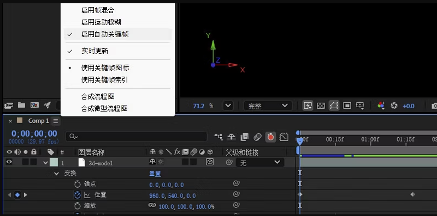Click the timeline layer search field

point(137,137)
